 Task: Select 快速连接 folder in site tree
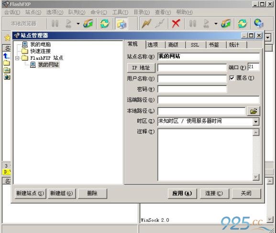point(41,51)
